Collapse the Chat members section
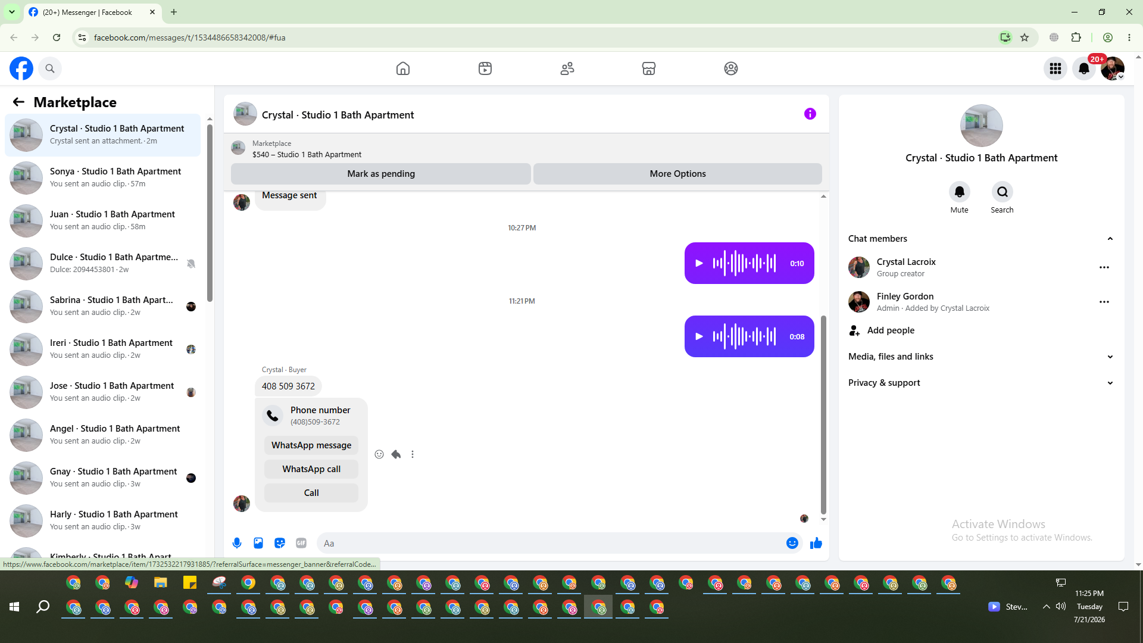Screen dimensions: 1143x643 pyautogui.click(x=1110, y=239)
